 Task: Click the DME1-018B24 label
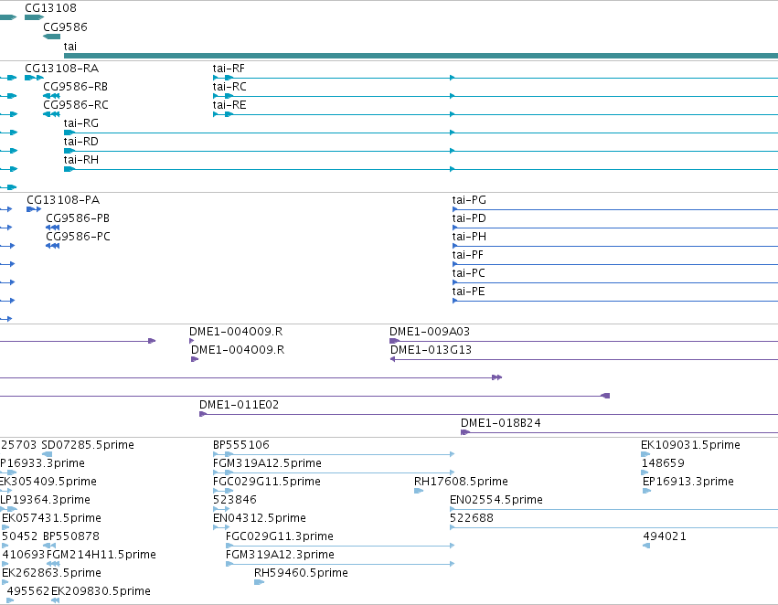[501, 423]
